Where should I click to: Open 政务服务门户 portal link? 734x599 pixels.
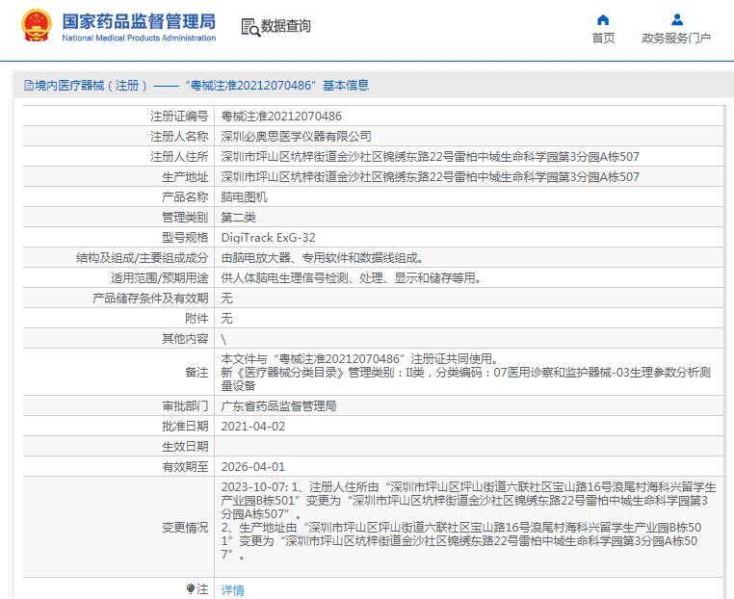pos(676,38)
